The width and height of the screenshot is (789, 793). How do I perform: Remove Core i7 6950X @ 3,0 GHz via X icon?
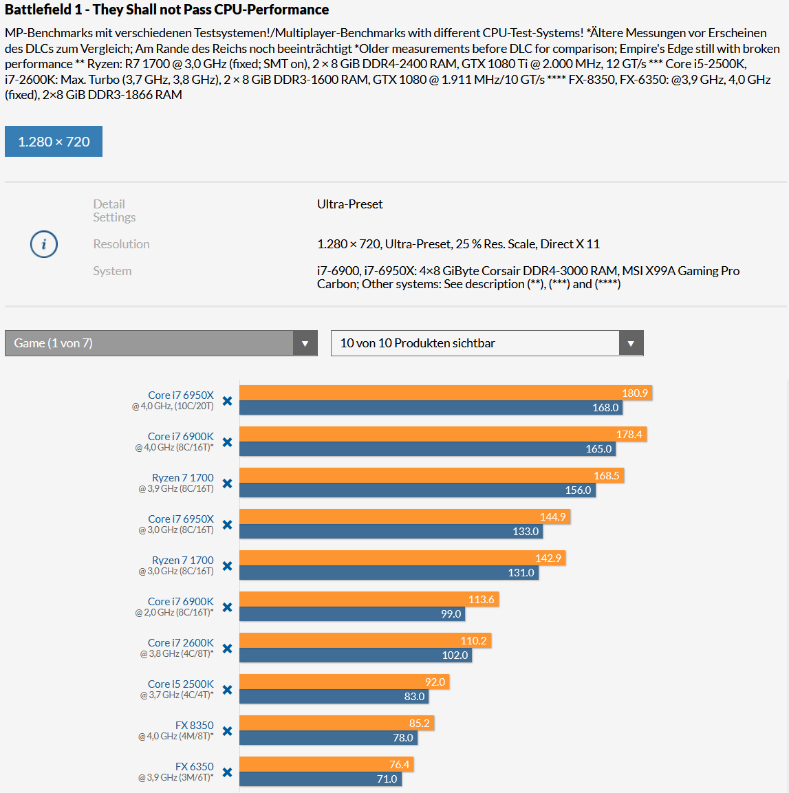tap(228, 525)
